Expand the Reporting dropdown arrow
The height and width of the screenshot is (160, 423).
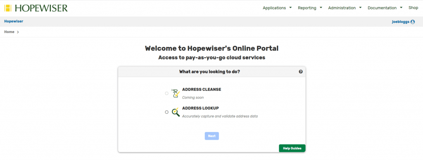coord(321,7)
